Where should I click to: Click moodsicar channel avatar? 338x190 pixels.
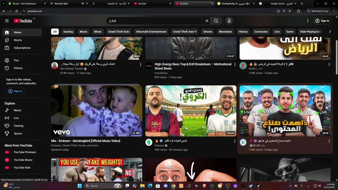point(149,66)
